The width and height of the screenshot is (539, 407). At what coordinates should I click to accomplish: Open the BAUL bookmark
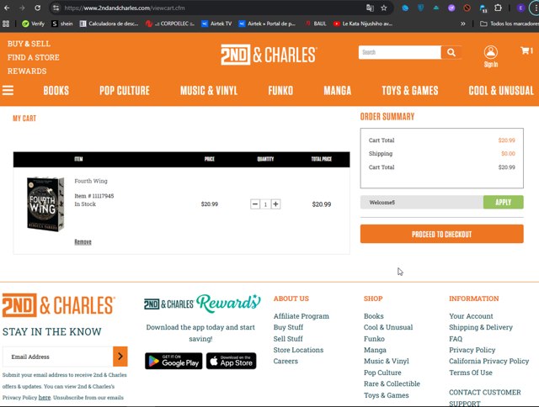[x=316, y=24]
